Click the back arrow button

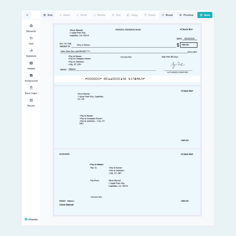tap(27, 15)
